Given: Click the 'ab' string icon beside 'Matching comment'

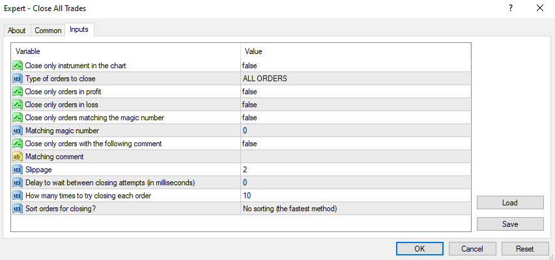Looking at the screenshot, I should [18, 157].
